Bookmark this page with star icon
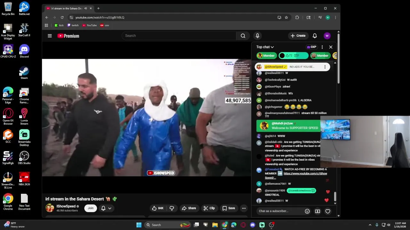 [x=286, y=18]
